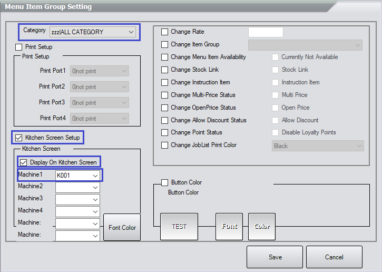
Task: Open the Category dropdown
Action: (x=93, y=32)
